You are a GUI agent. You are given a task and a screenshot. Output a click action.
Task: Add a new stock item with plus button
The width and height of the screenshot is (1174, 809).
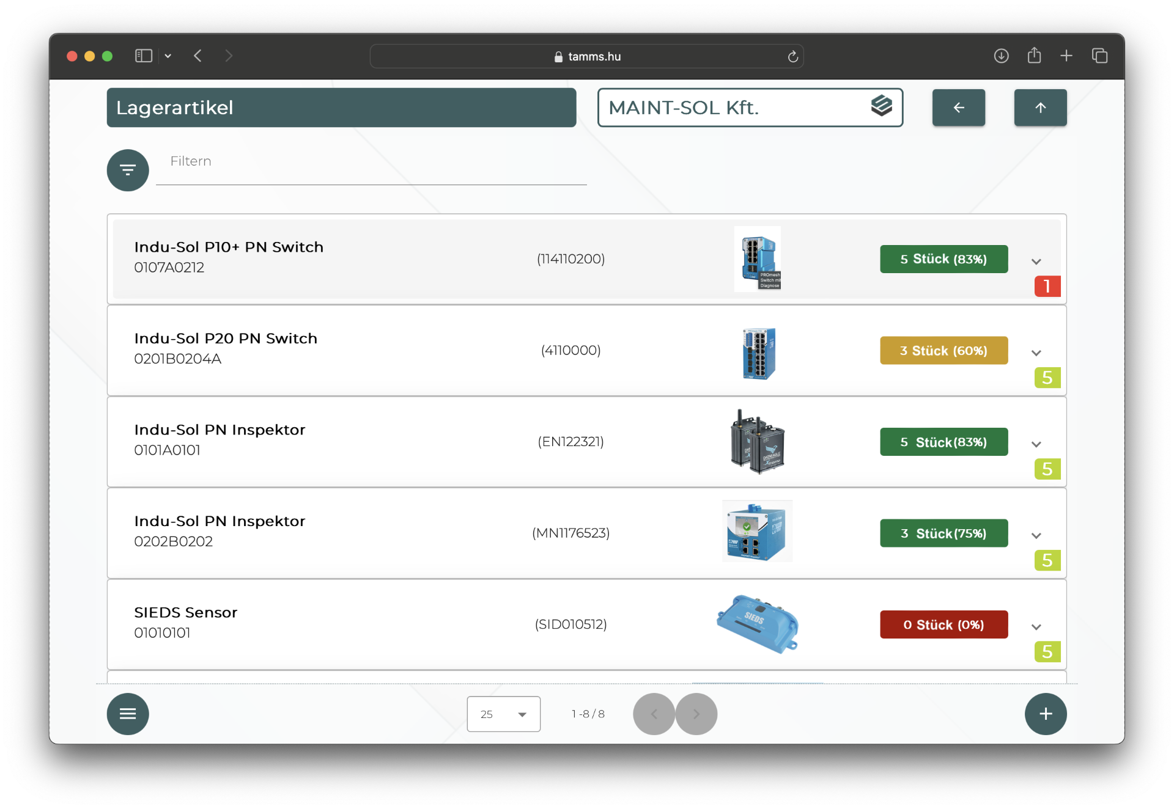(1046, 714)
